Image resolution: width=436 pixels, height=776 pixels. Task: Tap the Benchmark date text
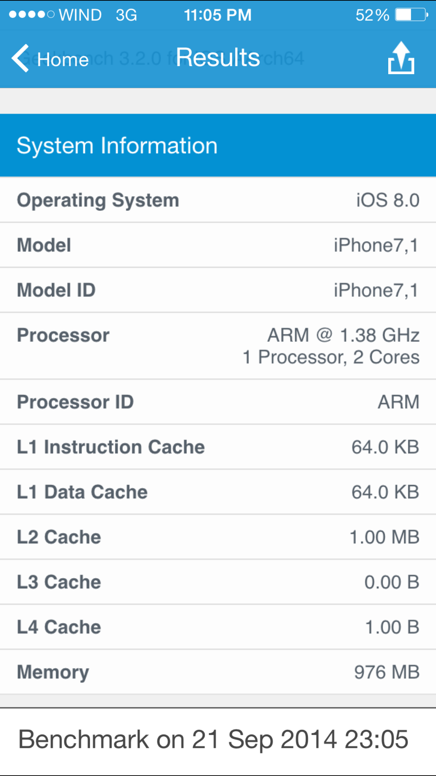coord(213,739)
